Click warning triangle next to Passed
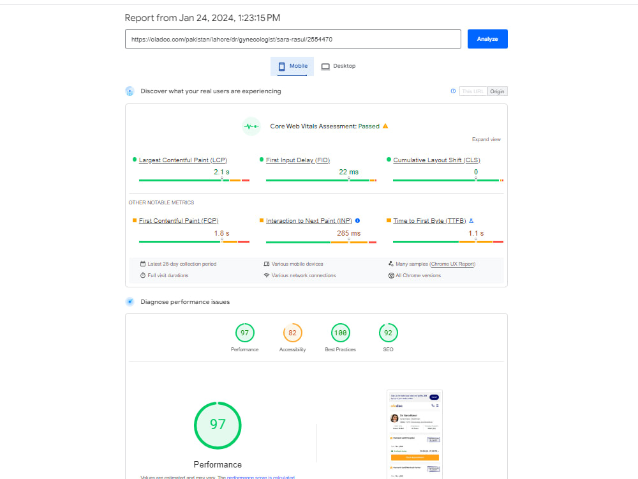The width and height of the screenshot is (638, 479). 385,126
